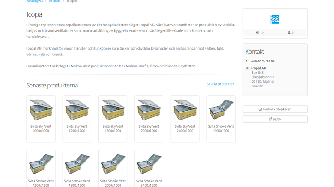Click the Besök button

tap(275, 119)
